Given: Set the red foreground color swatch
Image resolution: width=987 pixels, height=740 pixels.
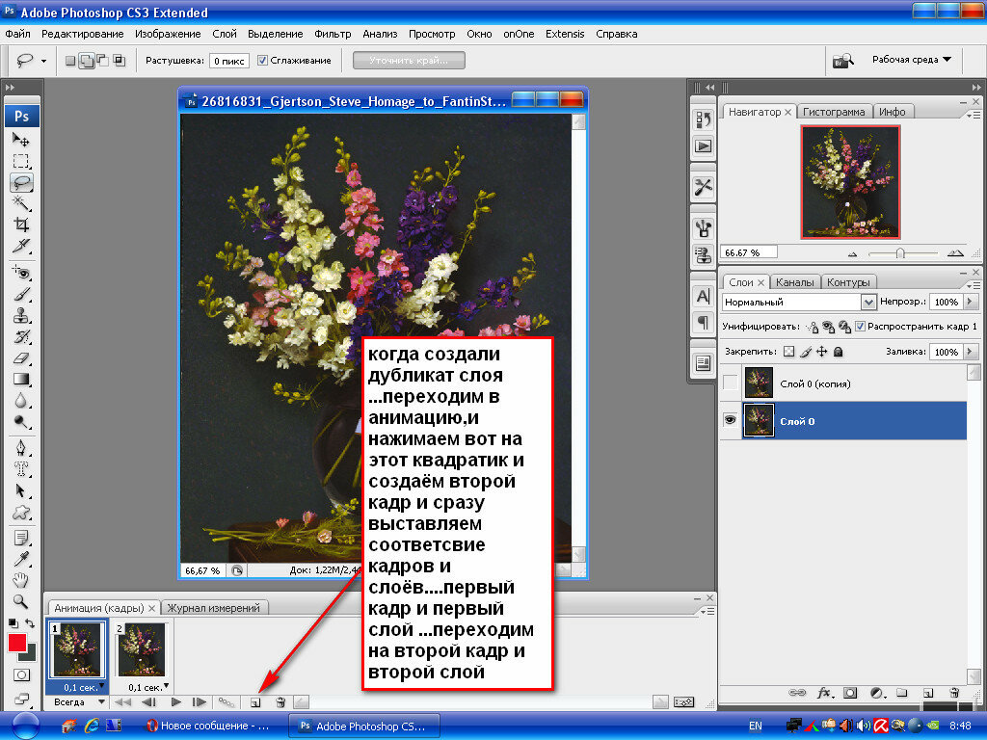Looking at the screenshot, I should click(x=17, y=643).
